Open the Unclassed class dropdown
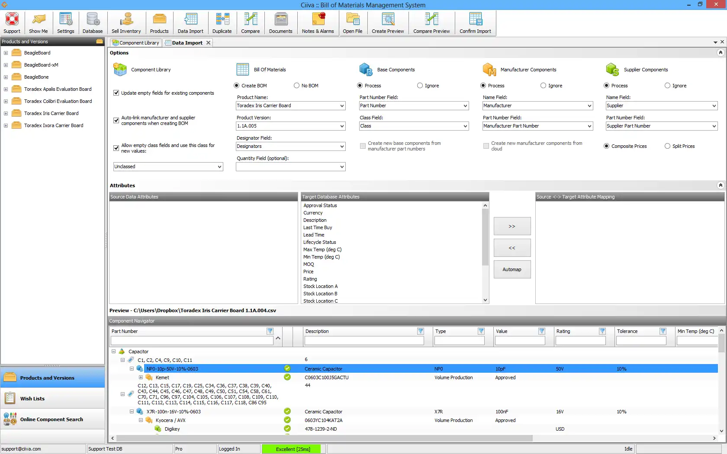This screenshot has width=727, height=454. coord(219,167)
